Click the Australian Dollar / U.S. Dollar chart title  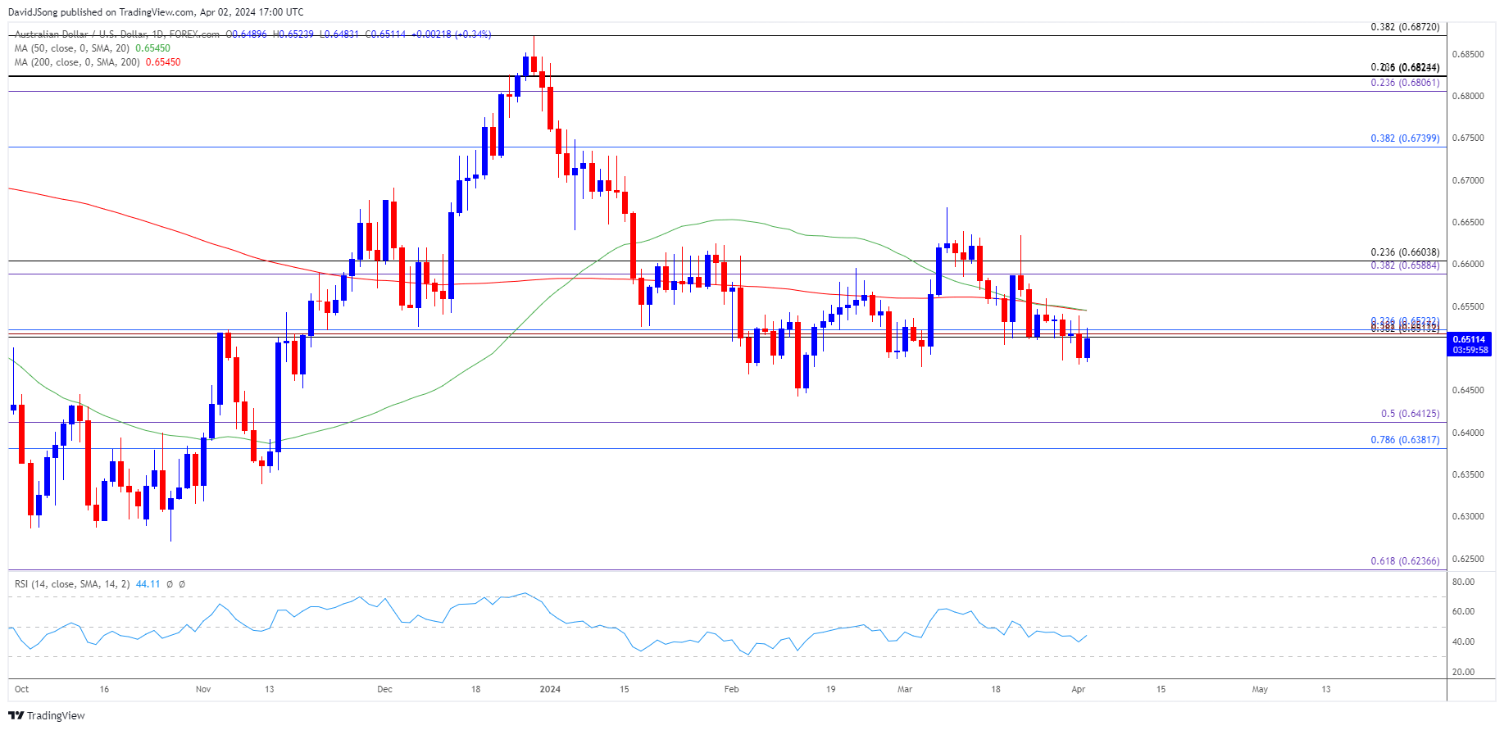[117, 34]
